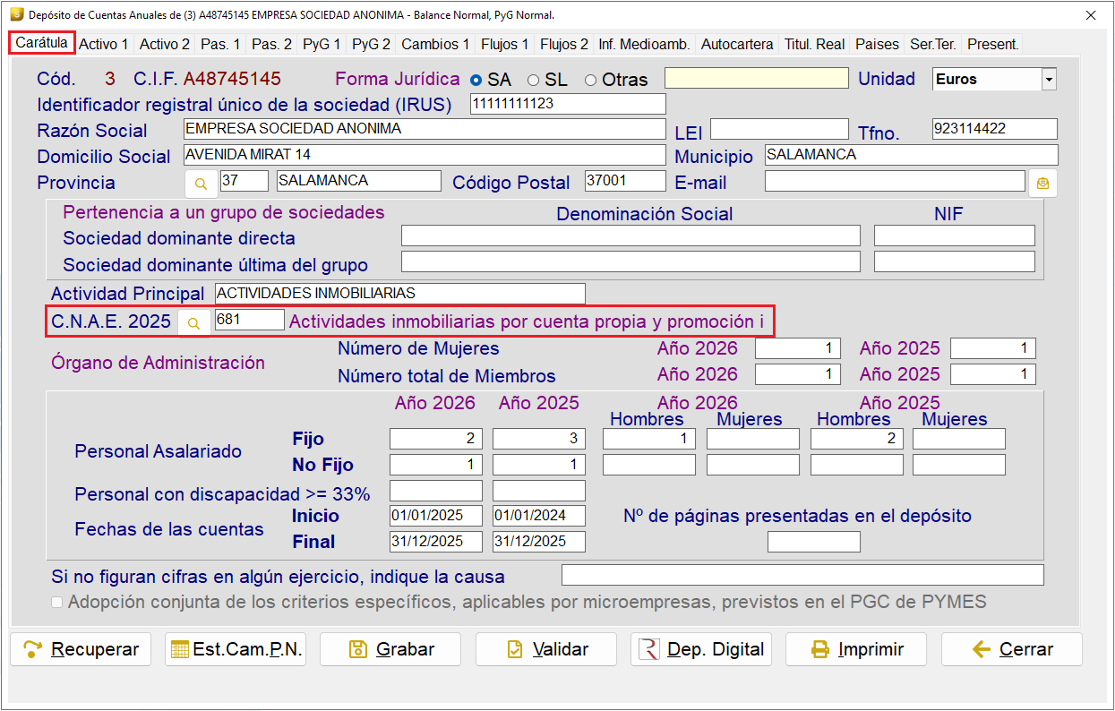Viewport: 1115px width, 711px height.
Task: Click the Nº de páginas presentadas field
Action: [814, 542]
